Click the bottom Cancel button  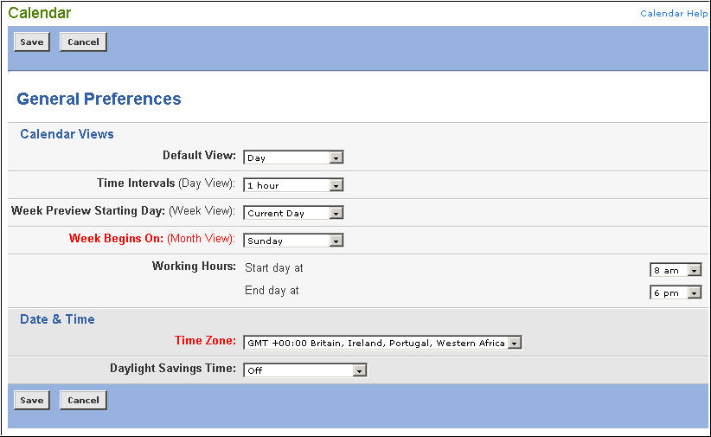coord(83,401)
